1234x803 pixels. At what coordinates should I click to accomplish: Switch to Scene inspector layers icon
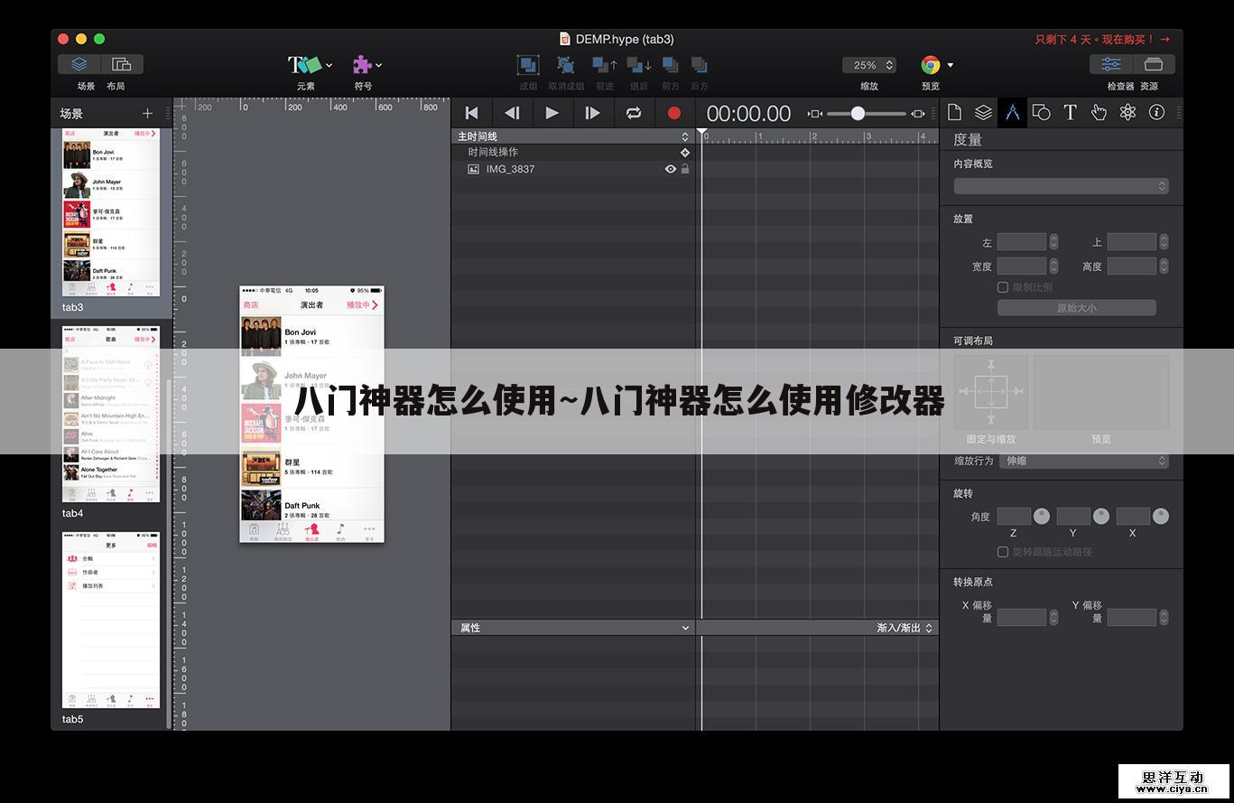coord(983,112)
